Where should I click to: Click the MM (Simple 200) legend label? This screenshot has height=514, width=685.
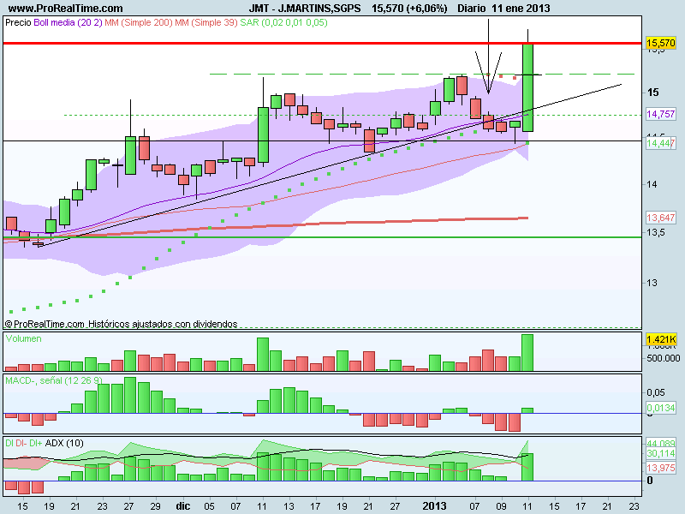tap(139, 22)
